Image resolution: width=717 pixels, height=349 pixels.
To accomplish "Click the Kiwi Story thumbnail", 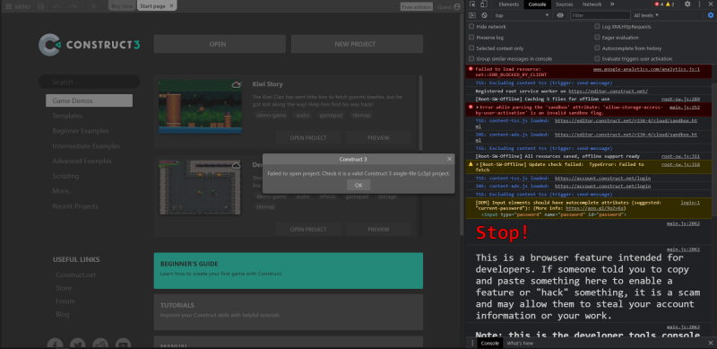I will tap(200, 107).
